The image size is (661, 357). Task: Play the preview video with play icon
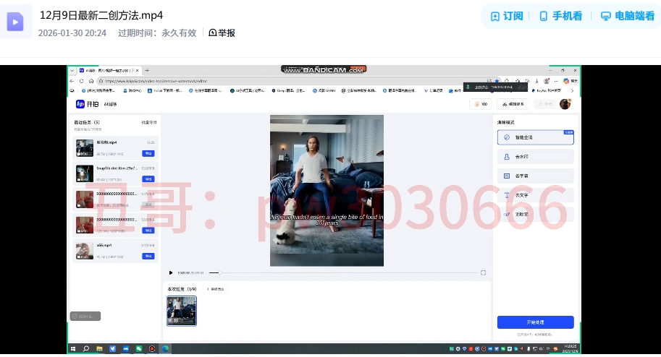point(171,272)
